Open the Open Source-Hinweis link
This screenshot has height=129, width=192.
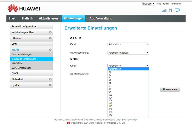(x=127, y=120)
